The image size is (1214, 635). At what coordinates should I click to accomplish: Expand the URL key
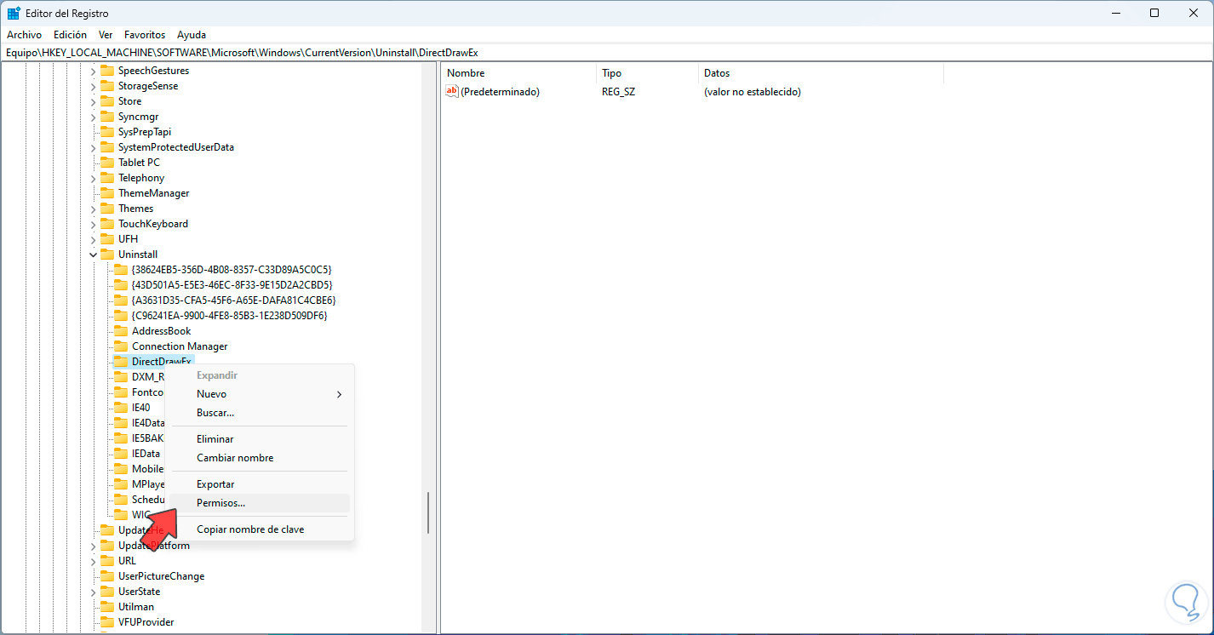(x=93, y=561)
